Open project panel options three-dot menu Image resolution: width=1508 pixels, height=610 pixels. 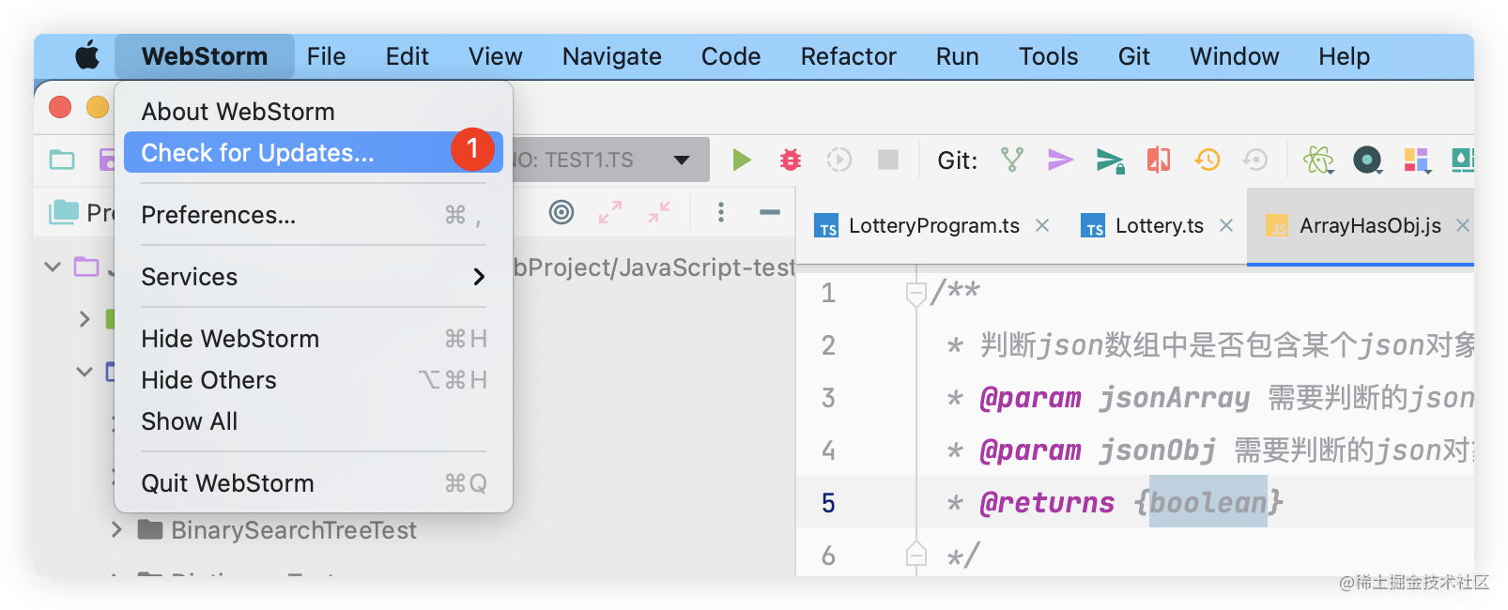pyautogui.click(x=721, y=213)
